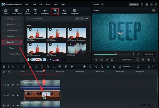This screenshot has width=159, height=108.
Task: Select the BCC Vector Displacement thumbnail
Action: point(77,33)
